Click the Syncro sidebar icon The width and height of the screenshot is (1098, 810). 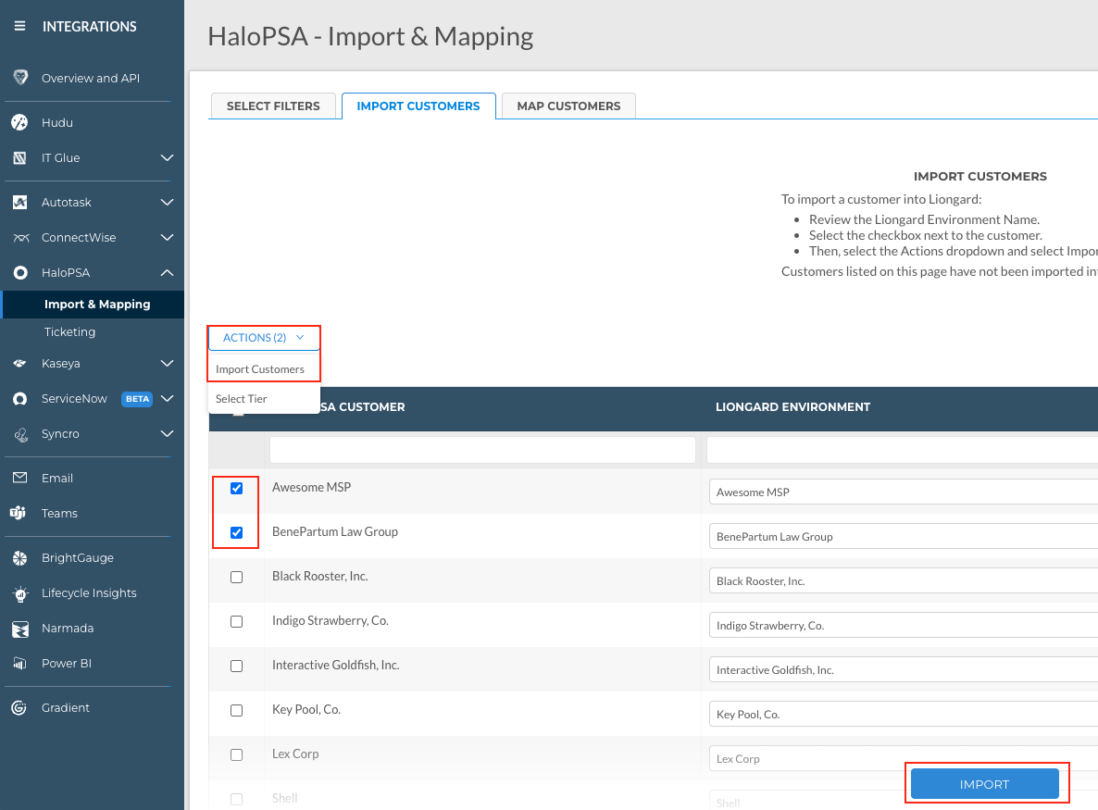pyautogui.click(x=21, y=434)
